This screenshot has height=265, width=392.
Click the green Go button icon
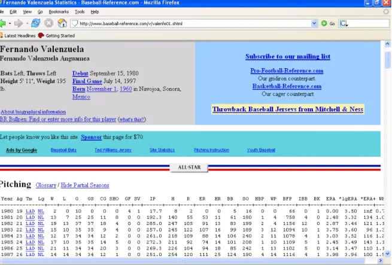[324, 23]
